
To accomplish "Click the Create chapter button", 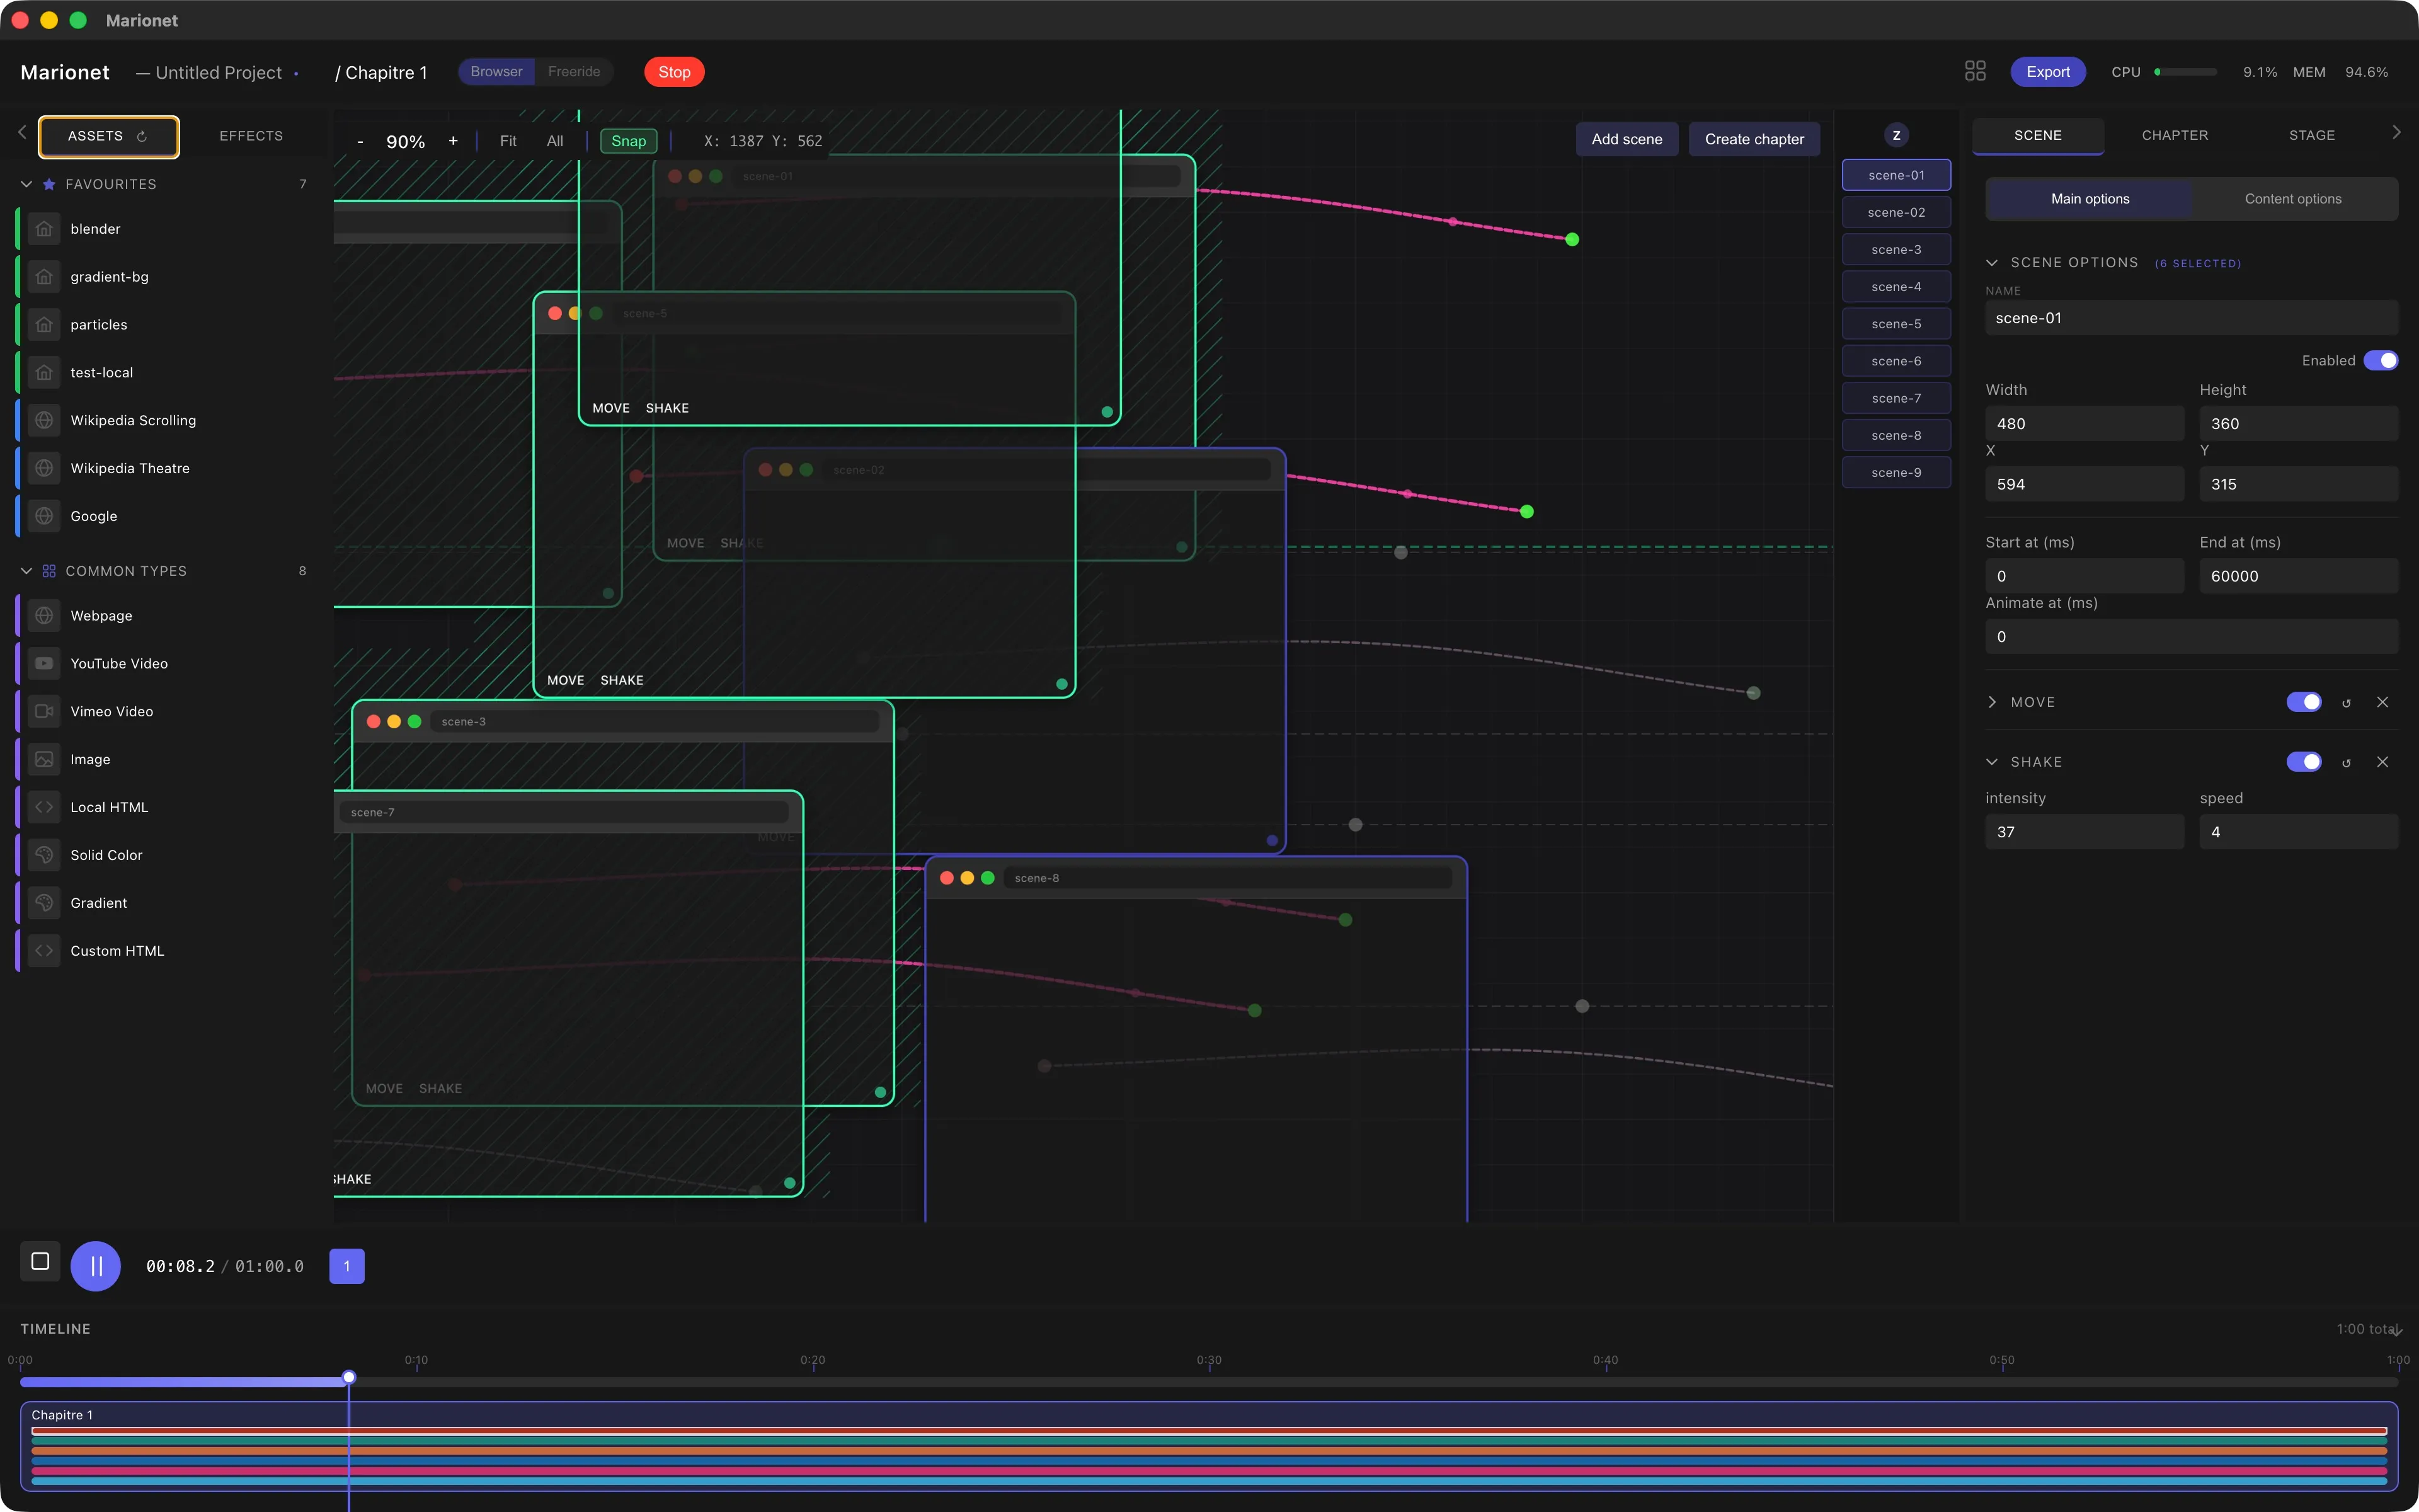I will point(1754,139).
